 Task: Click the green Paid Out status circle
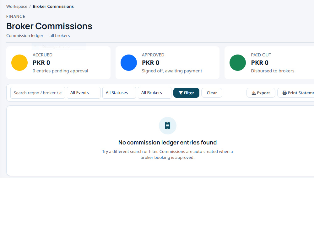[x=237, y=63]
